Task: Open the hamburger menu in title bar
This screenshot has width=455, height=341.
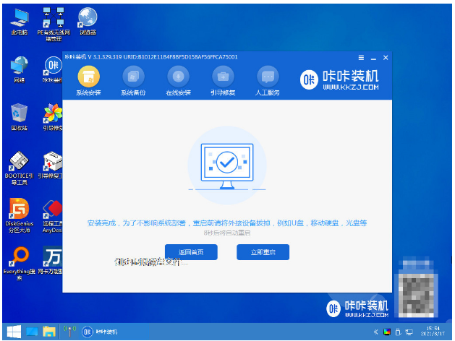Action: tap(361, 58)
